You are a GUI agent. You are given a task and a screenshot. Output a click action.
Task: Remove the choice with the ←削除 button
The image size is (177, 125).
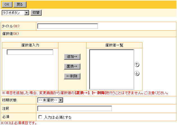click(x=72, y=76)
